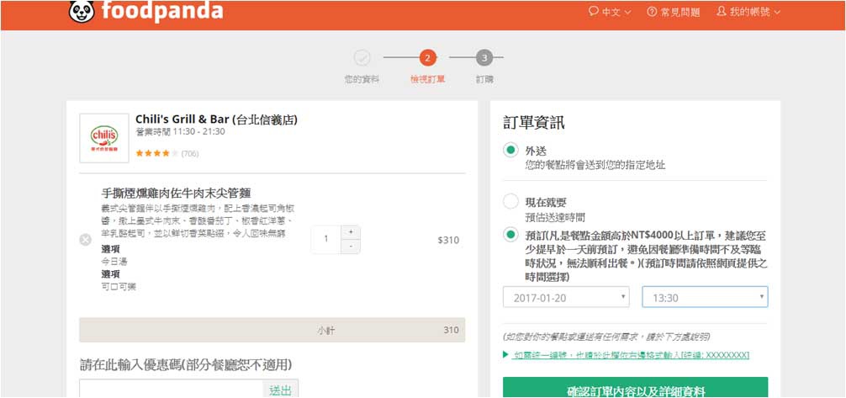Open the 我的帳號 account menu

click(x=748, y=12)
